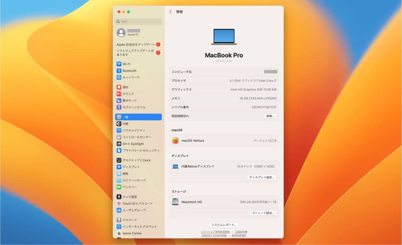Open warranty details via the 詳細… button
Image resolution: width=402 pixels, height=245 pixels.
pos(270,116)
